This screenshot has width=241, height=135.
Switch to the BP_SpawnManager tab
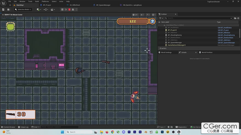click(x=103, y=5)
